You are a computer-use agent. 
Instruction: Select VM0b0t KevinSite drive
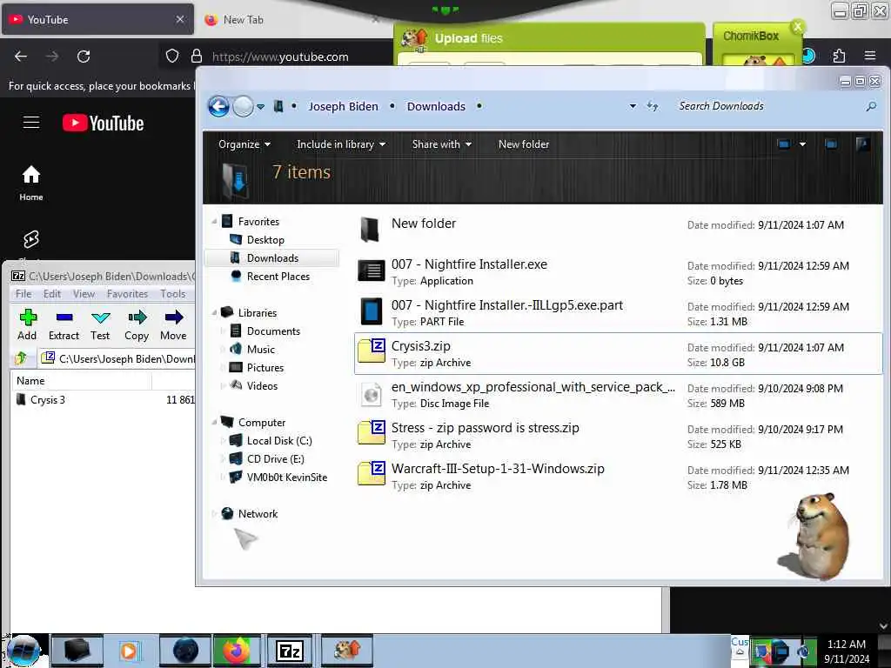pos(286,478)
